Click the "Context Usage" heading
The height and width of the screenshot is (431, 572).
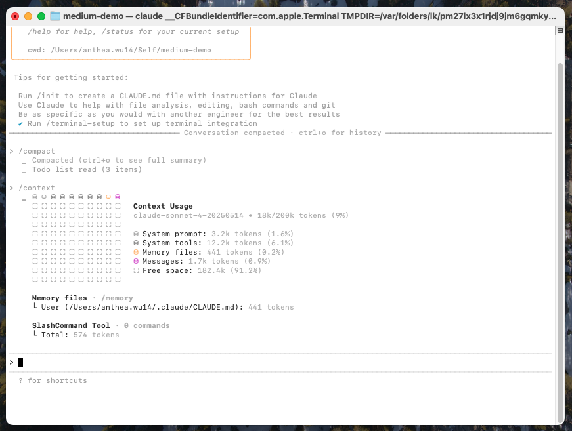click(x=163, y=206)
